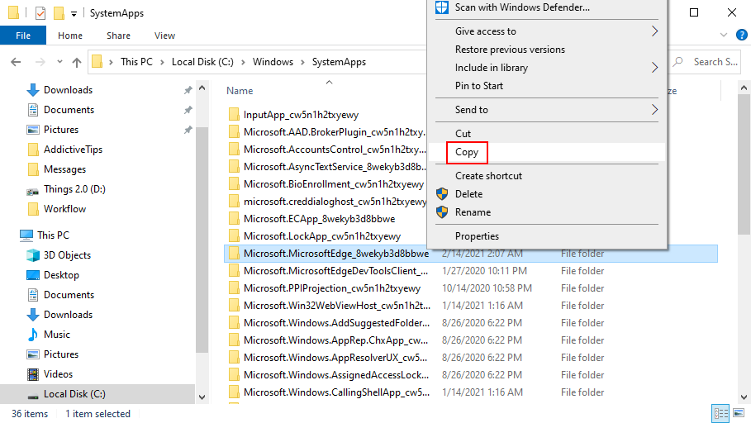Open pinned Documents in Quick access
Screen dimensions: 751x423
[69, 110]
